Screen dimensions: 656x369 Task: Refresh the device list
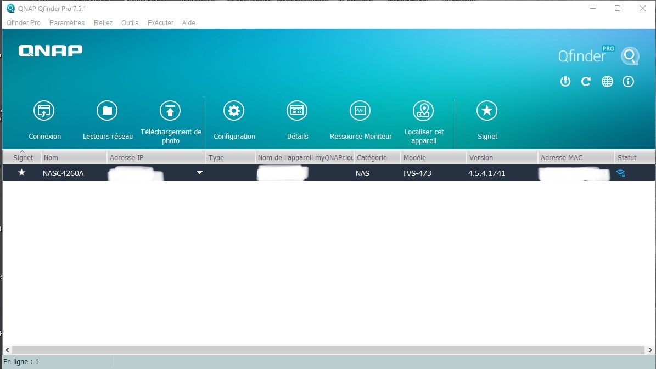click(x=586, y=82)
